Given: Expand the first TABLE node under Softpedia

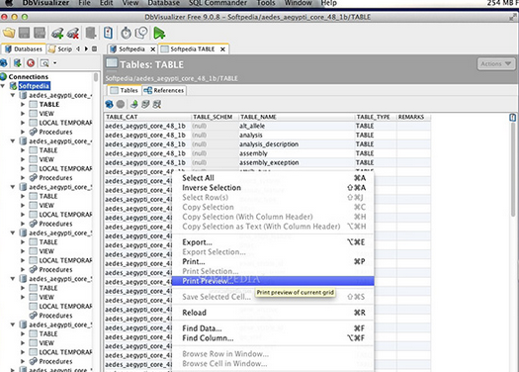Looking at the screenshot, I should tap(23, 104).
